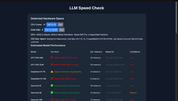
Task: Click the 8 tokens/s value
Action: click(95, 79)
